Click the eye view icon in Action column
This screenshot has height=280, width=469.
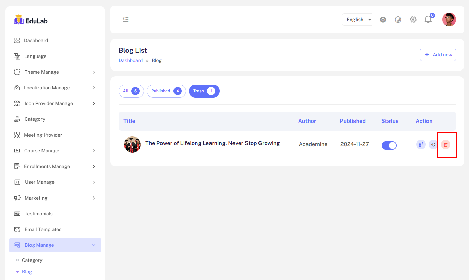pos(433,144)
